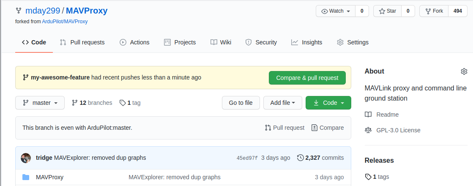View the 2,327 commits history
473x186 pixels.
click(320, 158)
